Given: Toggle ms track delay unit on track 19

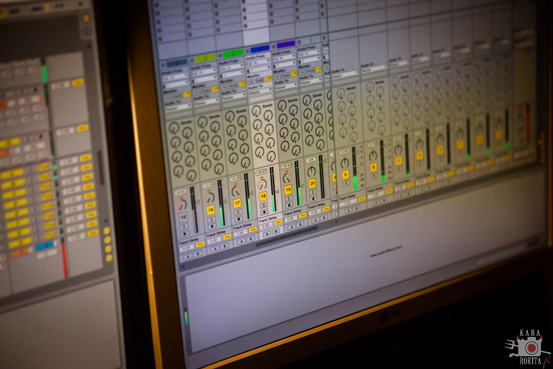Looking at the screenshot, I should [302, 216].
